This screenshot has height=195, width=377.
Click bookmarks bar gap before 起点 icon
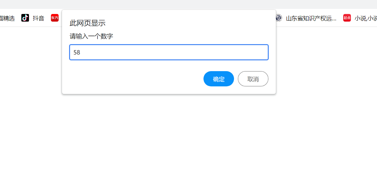pyautogui.click(x=340, y=18)
